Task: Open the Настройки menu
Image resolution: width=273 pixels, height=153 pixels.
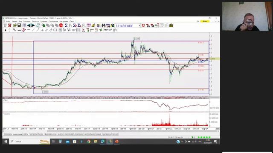Action: click(64, 21)
